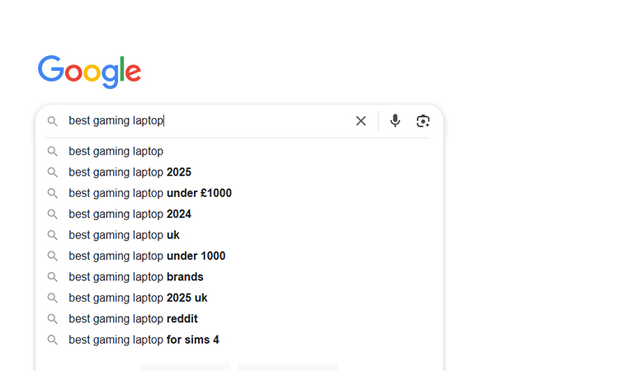Choose 'best gaming laptop for sims 4' suggestion
The width and height of the screenshot is (619, 371).
tap(239, 339)
